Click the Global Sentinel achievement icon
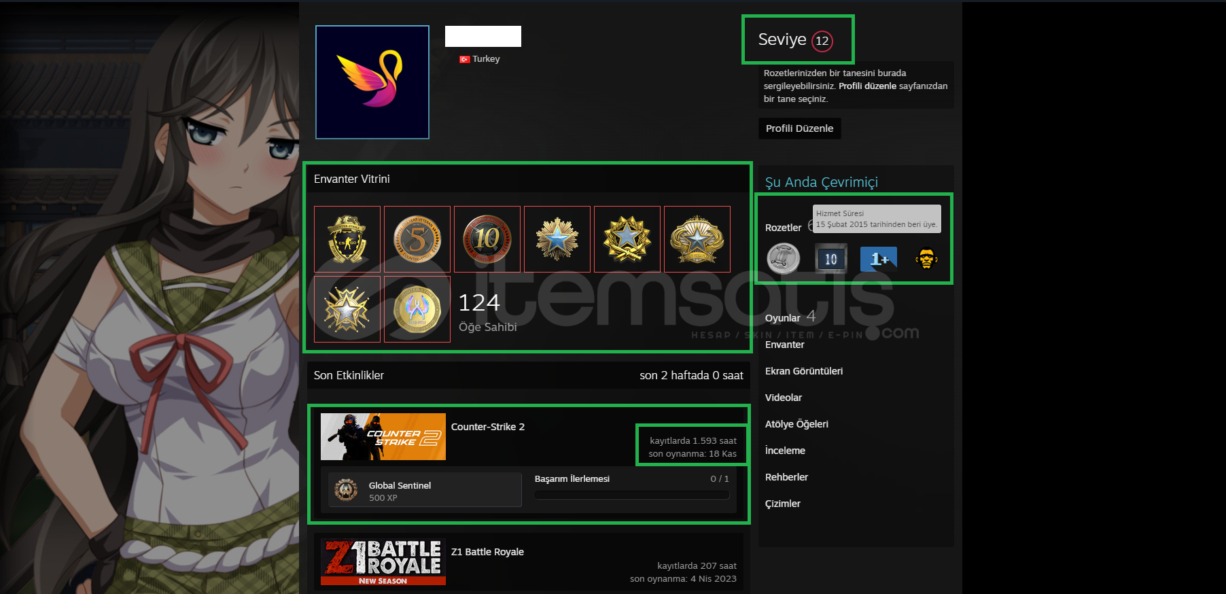The image size is (1226, 594). [346, 490]
